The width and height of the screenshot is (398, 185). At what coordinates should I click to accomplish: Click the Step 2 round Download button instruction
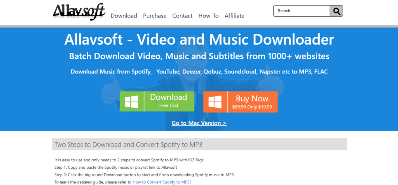[x=144, y=175]
